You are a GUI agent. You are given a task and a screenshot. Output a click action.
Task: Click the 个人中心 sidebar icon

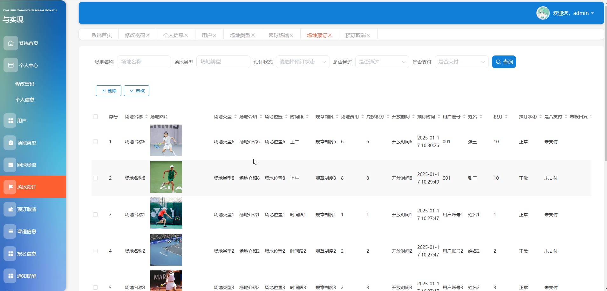tap(11, 65)
